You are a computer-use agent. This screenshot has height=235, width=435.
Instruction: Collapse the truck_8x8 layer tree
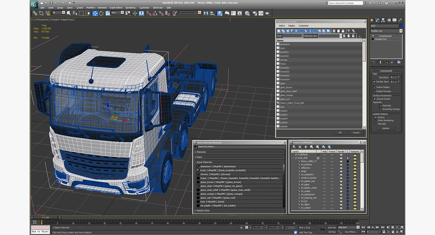293,158
